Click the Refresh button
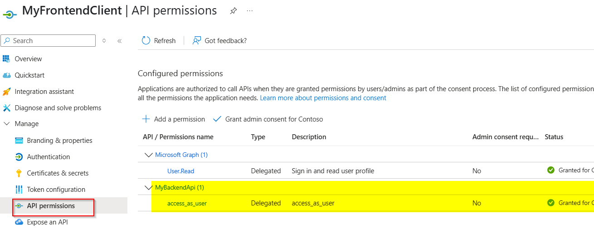Viewport: 594px width, 234px height. coord(159,41)
